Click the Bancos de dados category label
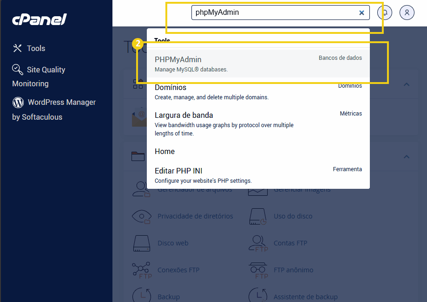 pyautogui.click(x=340, y=58)
